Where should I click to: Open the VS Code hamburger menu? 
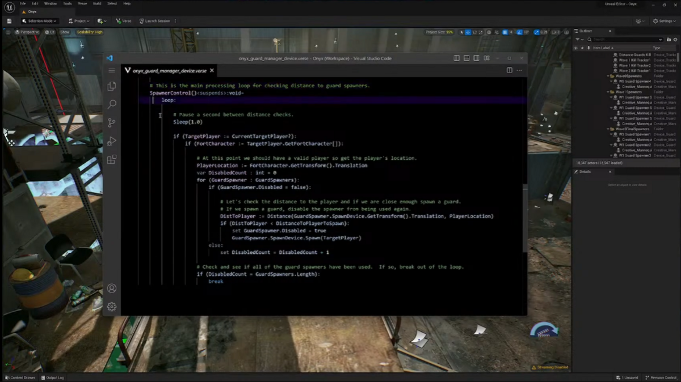click(x=112, y=70)
